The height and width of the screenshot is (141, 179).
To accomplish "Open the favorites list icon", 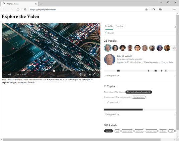I will point(154,9).
